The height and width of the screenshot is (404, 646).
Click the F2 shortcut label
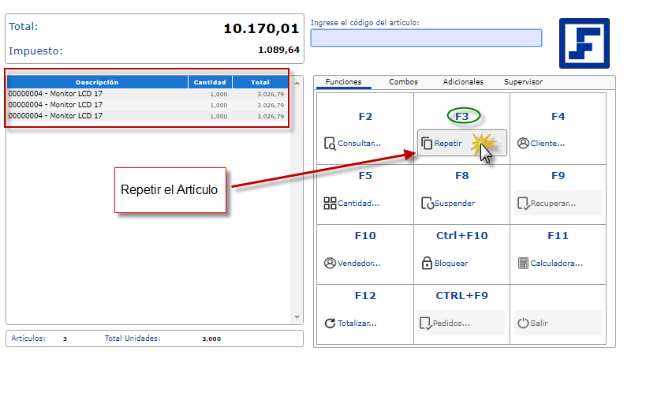365,117
